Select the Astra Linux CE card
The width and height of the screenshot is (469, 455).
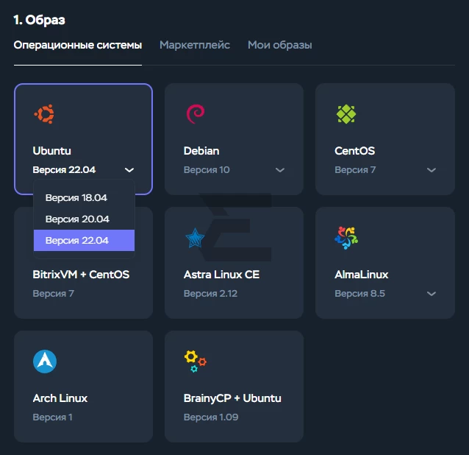[x=234, y=263]
